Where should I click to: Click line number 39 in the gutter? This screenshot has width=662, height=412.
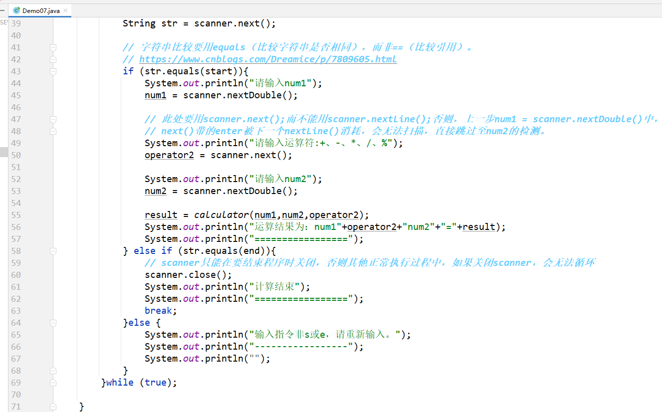(x=16, y=23)
